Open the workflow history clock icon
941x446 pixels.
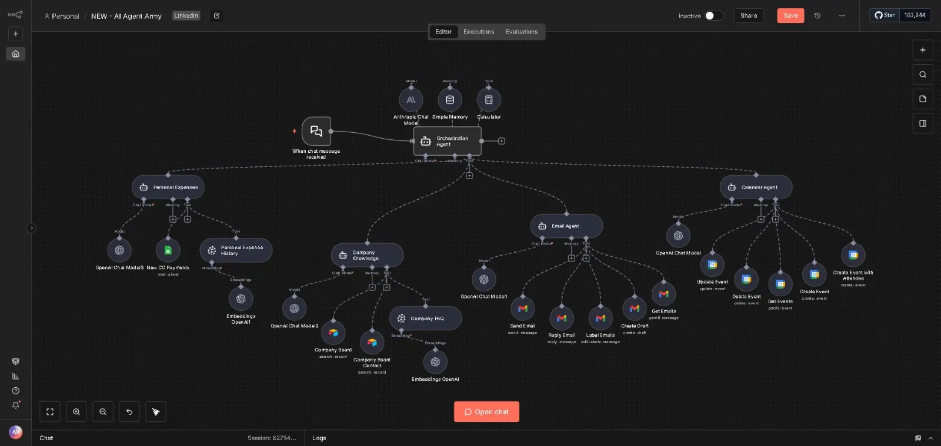coord(817,16)
